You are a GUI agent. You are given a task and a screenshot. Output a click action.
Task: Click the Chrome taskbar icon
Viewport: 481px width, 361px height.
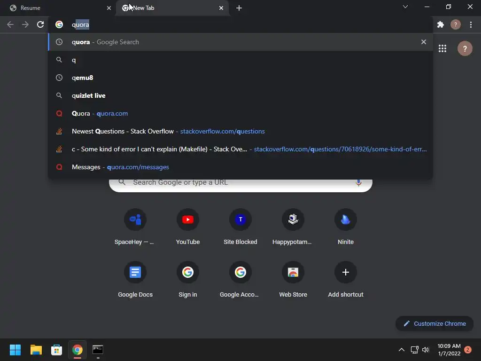[x=78, y=350]
